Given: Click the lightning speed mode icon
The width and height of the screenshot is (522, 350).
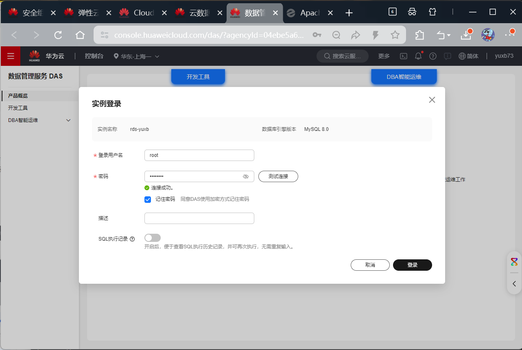Looking at the screenshot, I should pyautogui.click(x=376, y=35).
